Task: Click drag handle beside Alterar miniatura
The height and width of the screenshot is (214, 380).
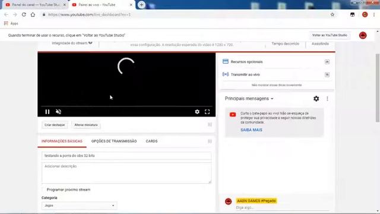Action: pyautogui.click(x=210, y=125)
